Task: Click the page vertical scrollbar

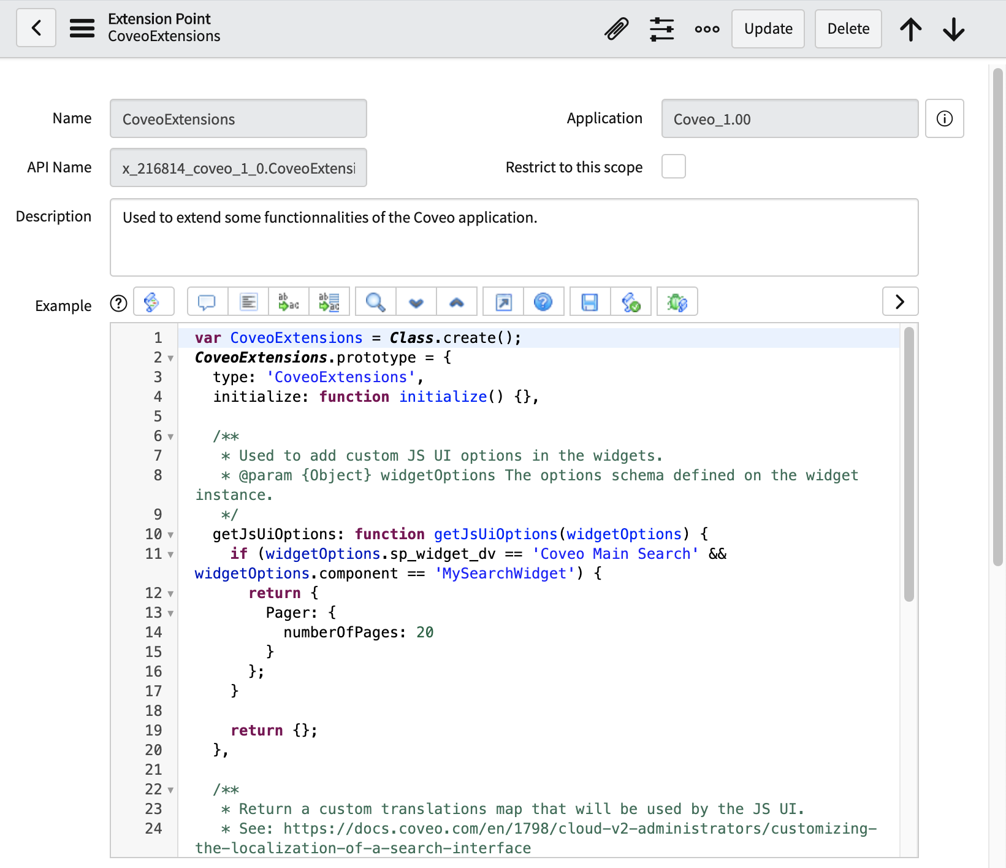Action: (x=998, y=317)
